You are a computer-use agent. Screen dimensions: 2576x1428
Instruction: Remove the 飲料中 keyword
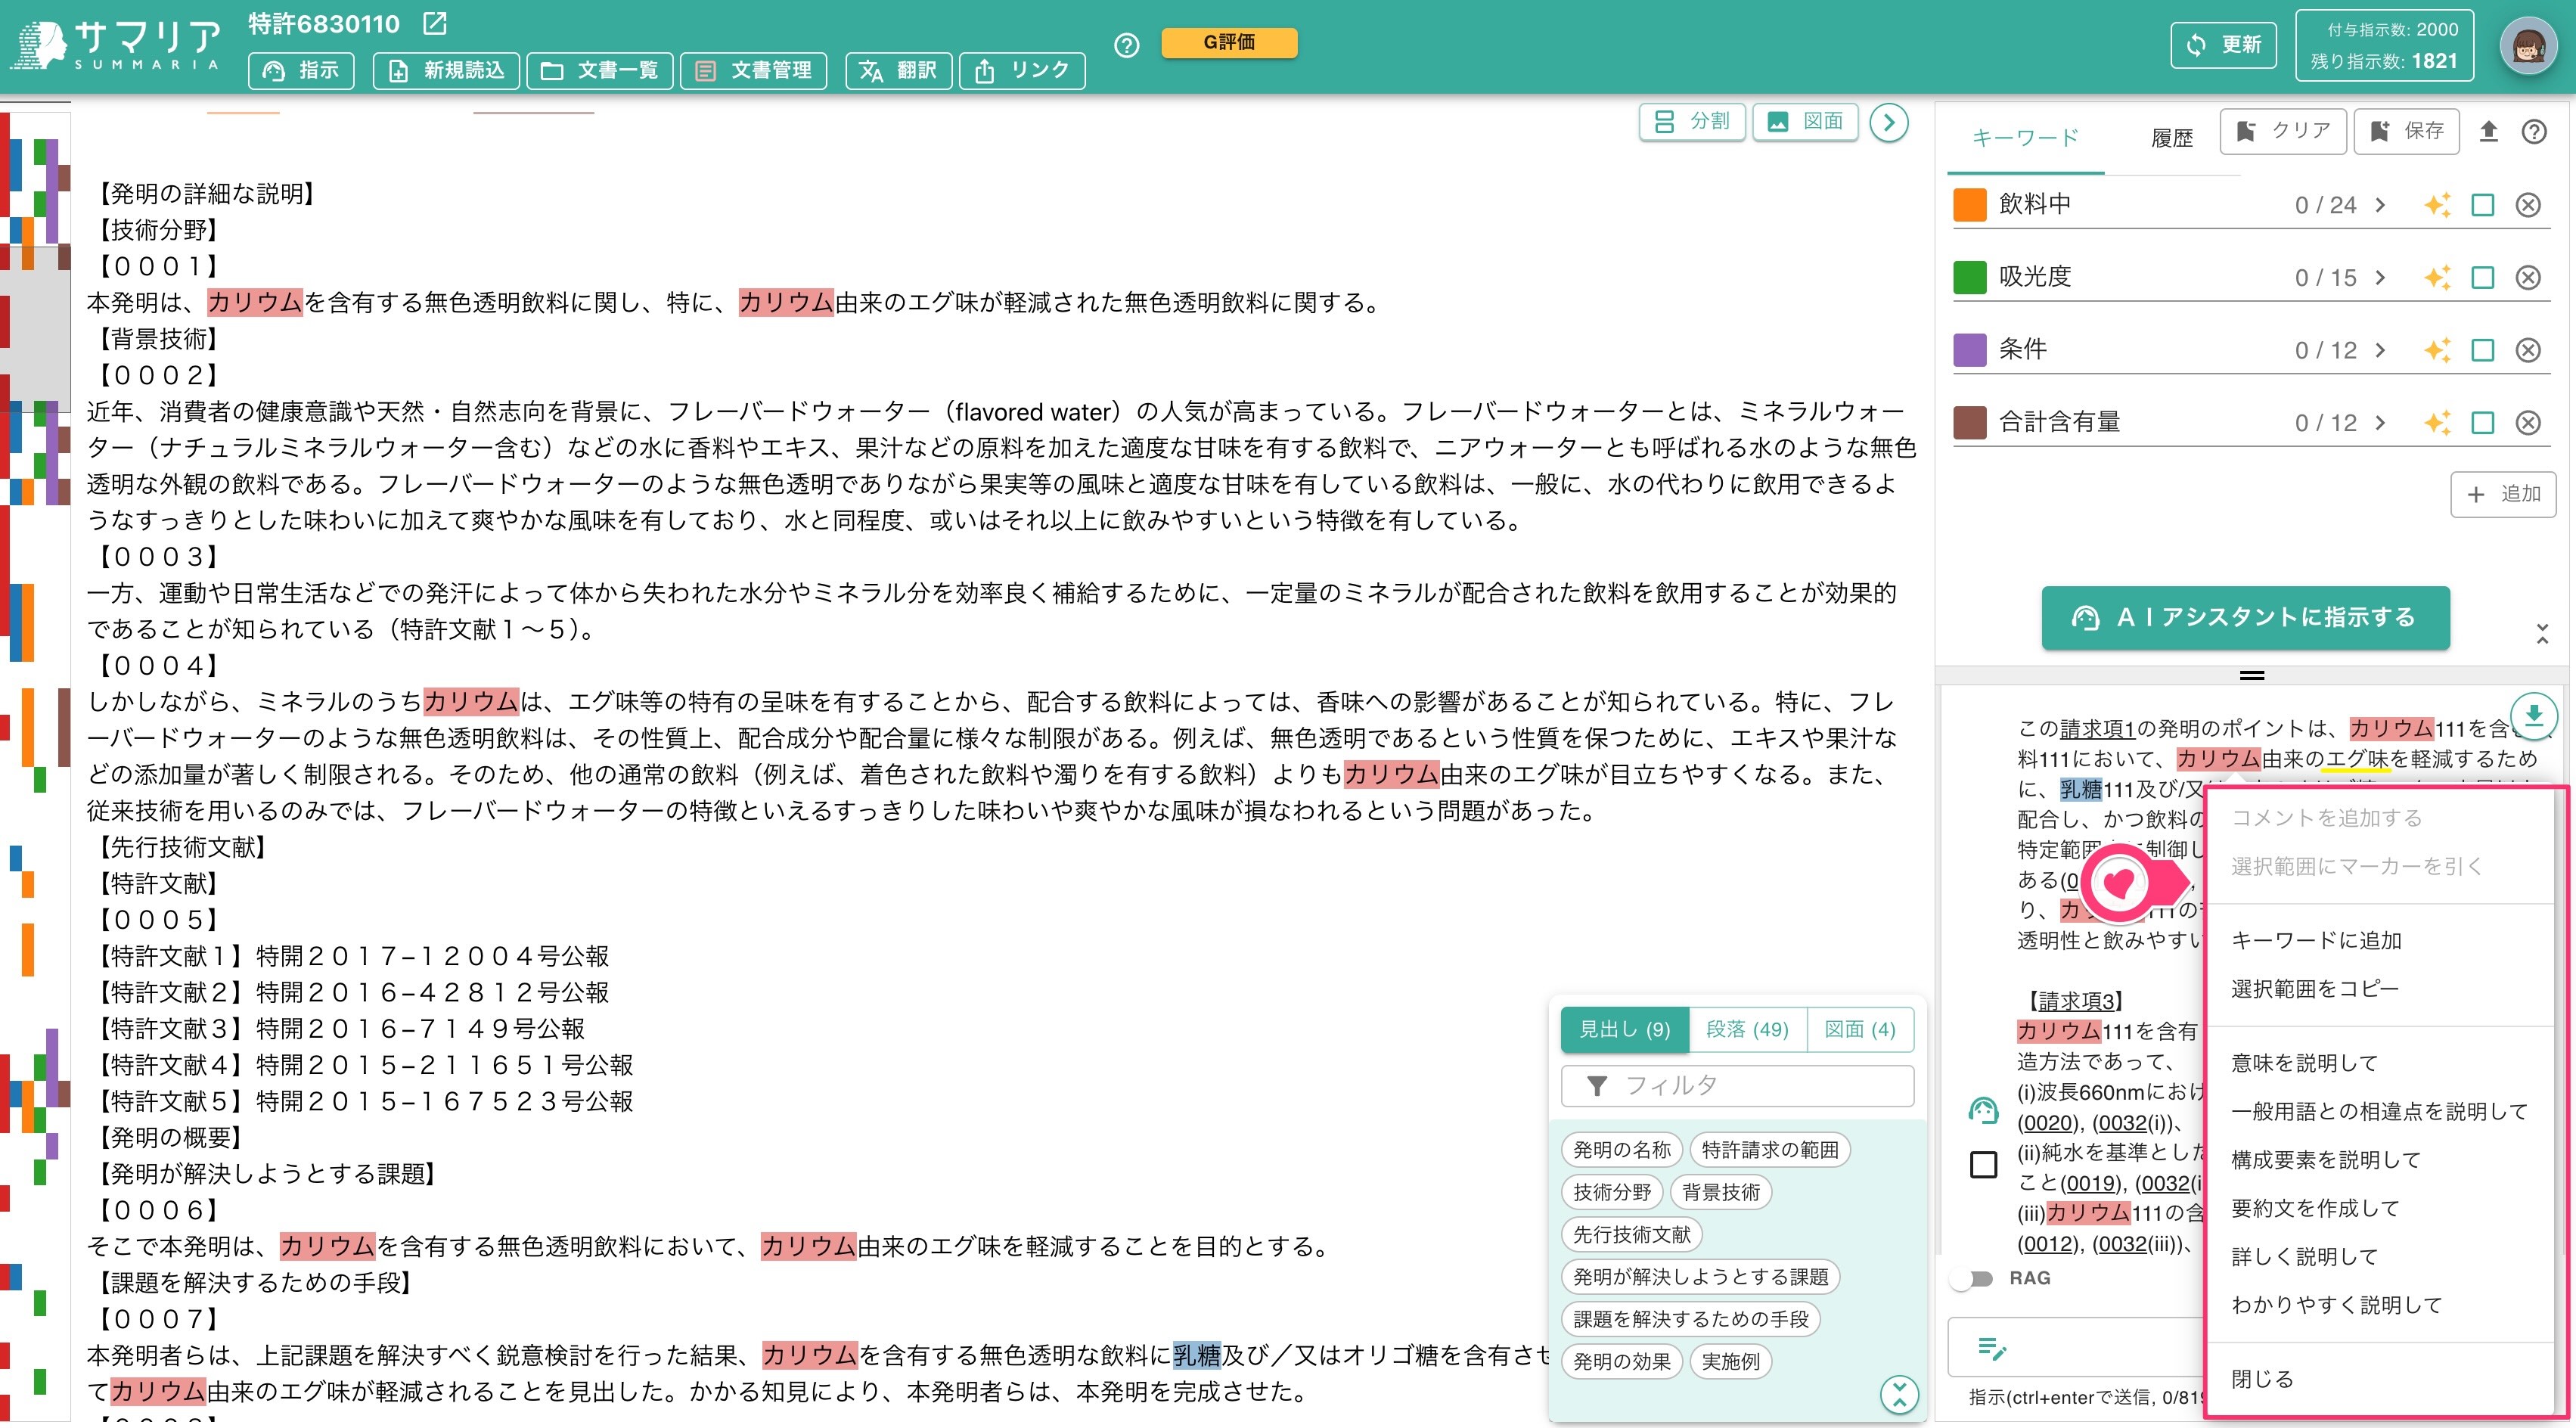click(x=2527, y=205)
